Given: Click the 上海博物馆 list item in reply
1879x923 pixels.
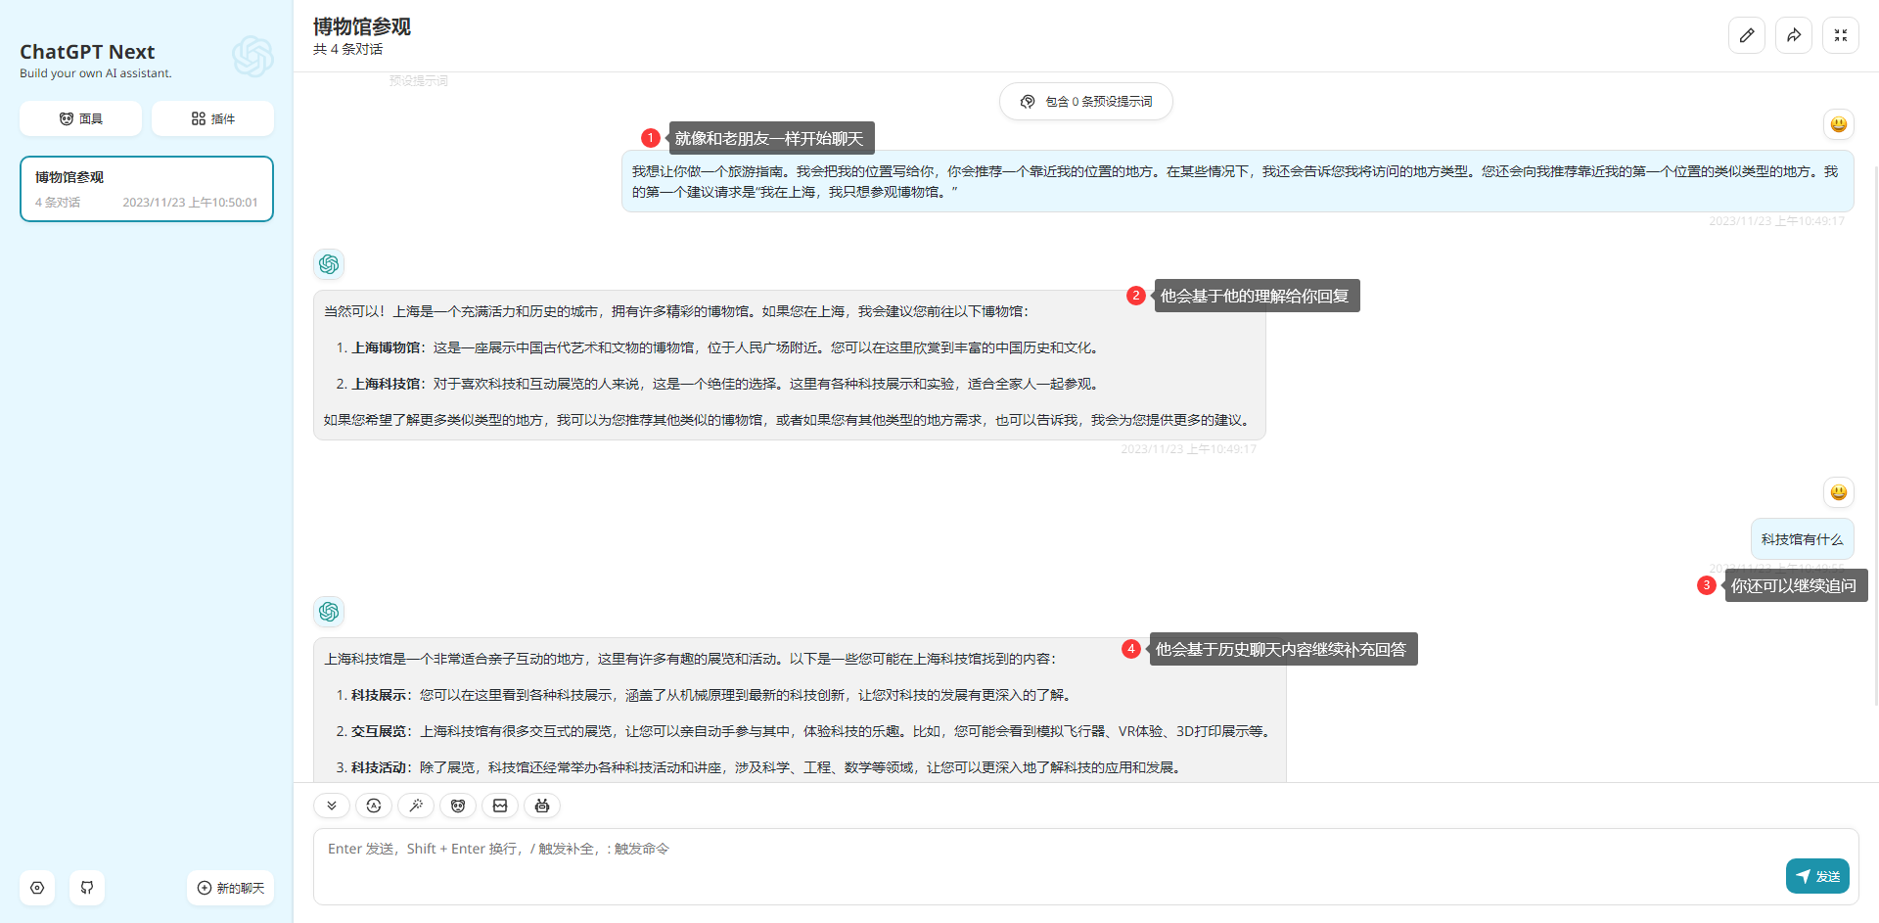Looking at the screenshot, I should tap(727, 347).
